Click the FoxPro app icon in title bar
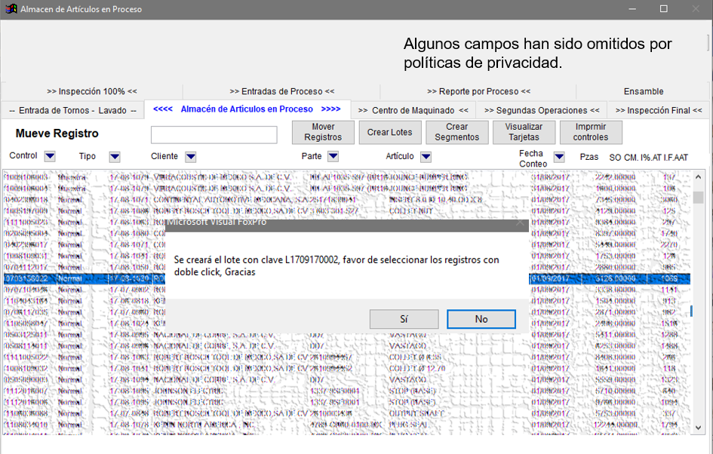This screenshot has height=454, width=713. pyautogui.click(x=11, y=9)
